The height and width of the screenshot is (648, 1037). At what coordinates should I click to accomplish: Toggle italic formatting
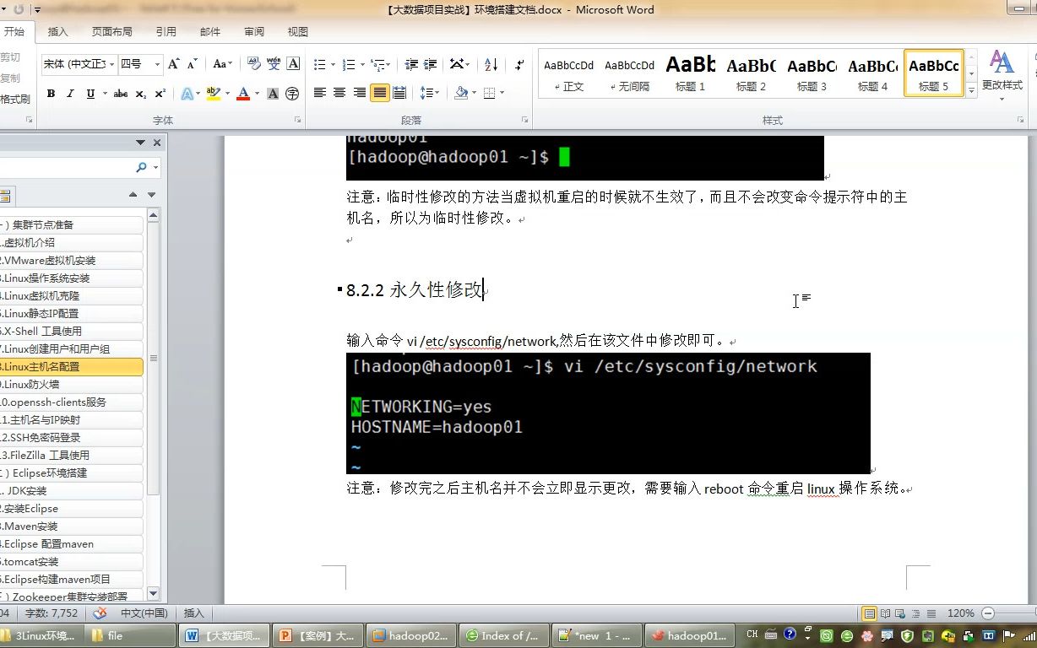[70, 94]
